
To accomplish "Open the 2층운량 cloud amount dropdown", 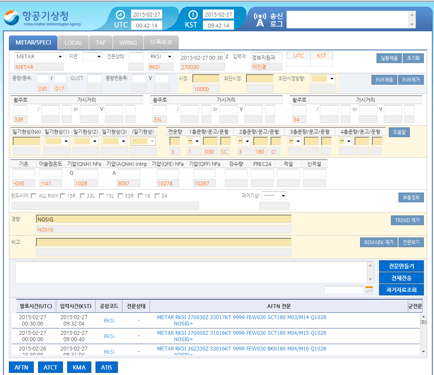I will 243,141.
